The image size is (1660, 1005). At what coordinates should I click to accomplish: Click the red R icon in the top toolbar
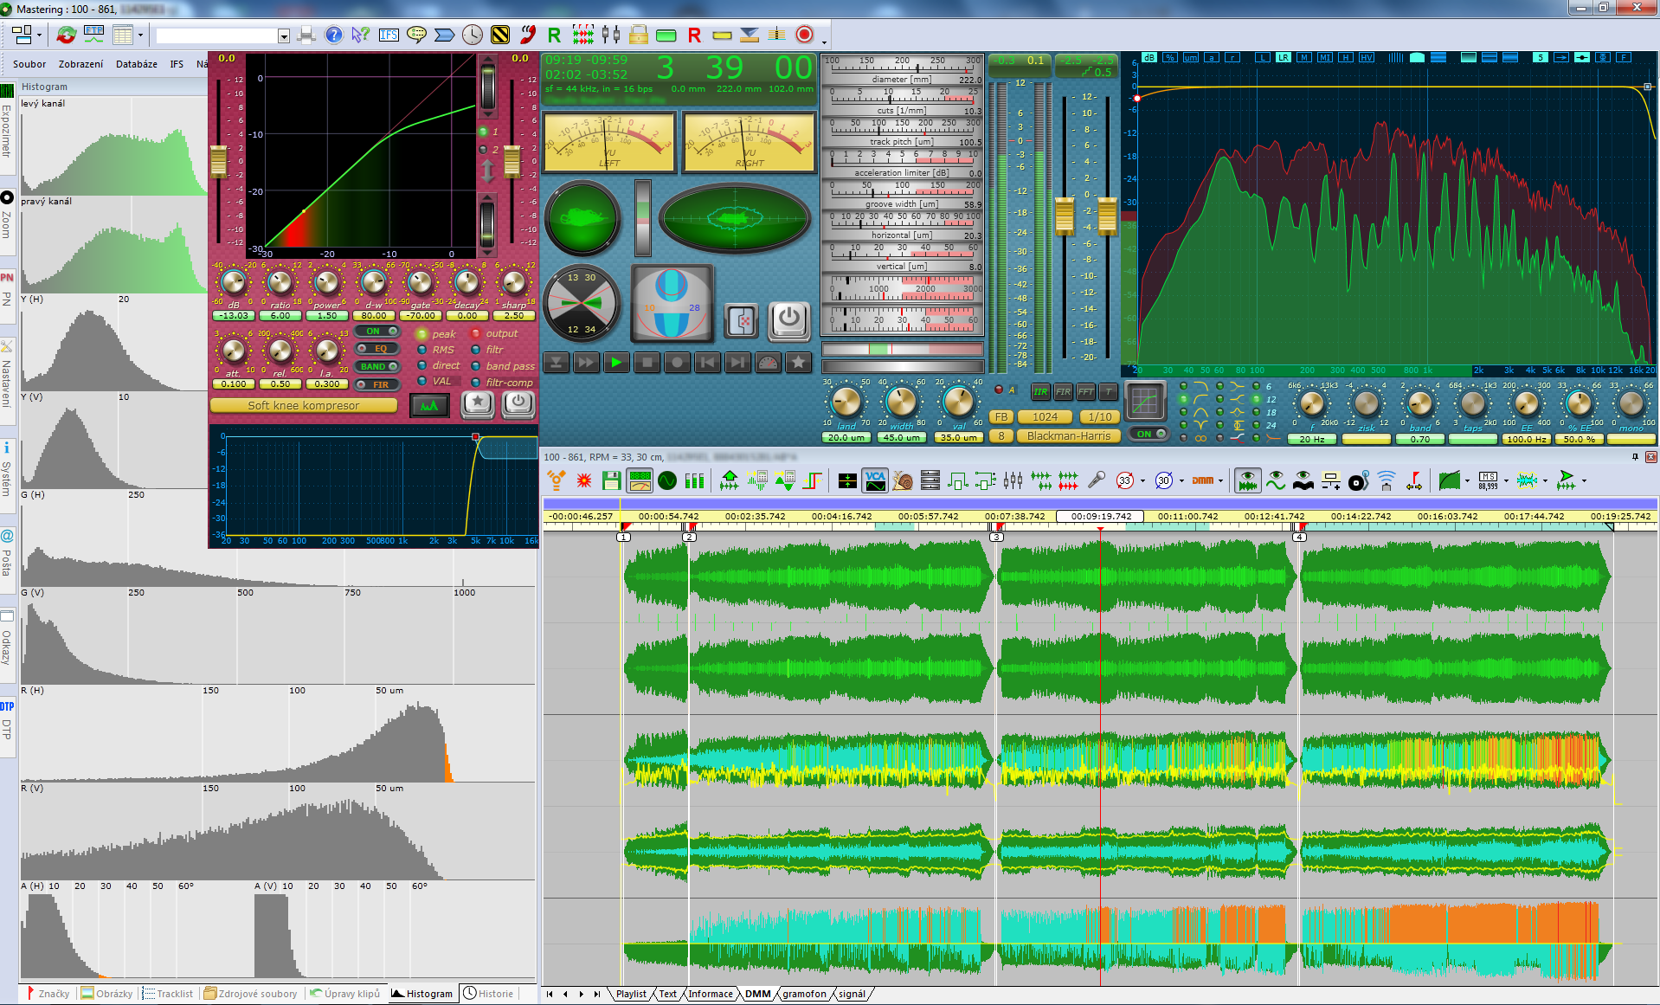[694, 35]
